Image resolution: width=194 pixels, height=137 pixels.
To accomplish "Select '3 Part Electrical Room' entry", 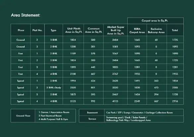I will click(x=50, y=116).
